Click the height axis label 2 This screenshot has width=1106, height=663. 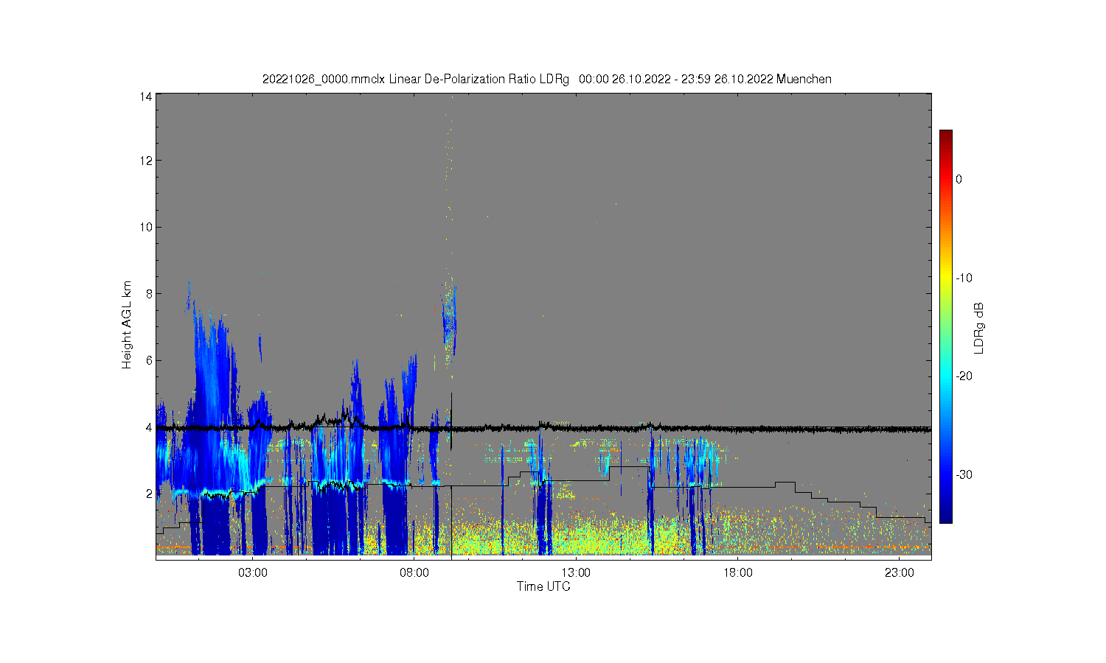(x=149, y=494)
